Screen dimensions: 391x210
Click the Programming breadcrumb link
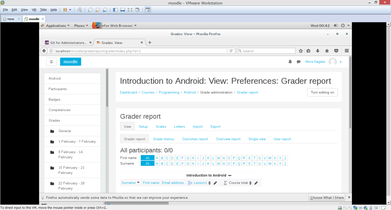click(x=169, y=92)
